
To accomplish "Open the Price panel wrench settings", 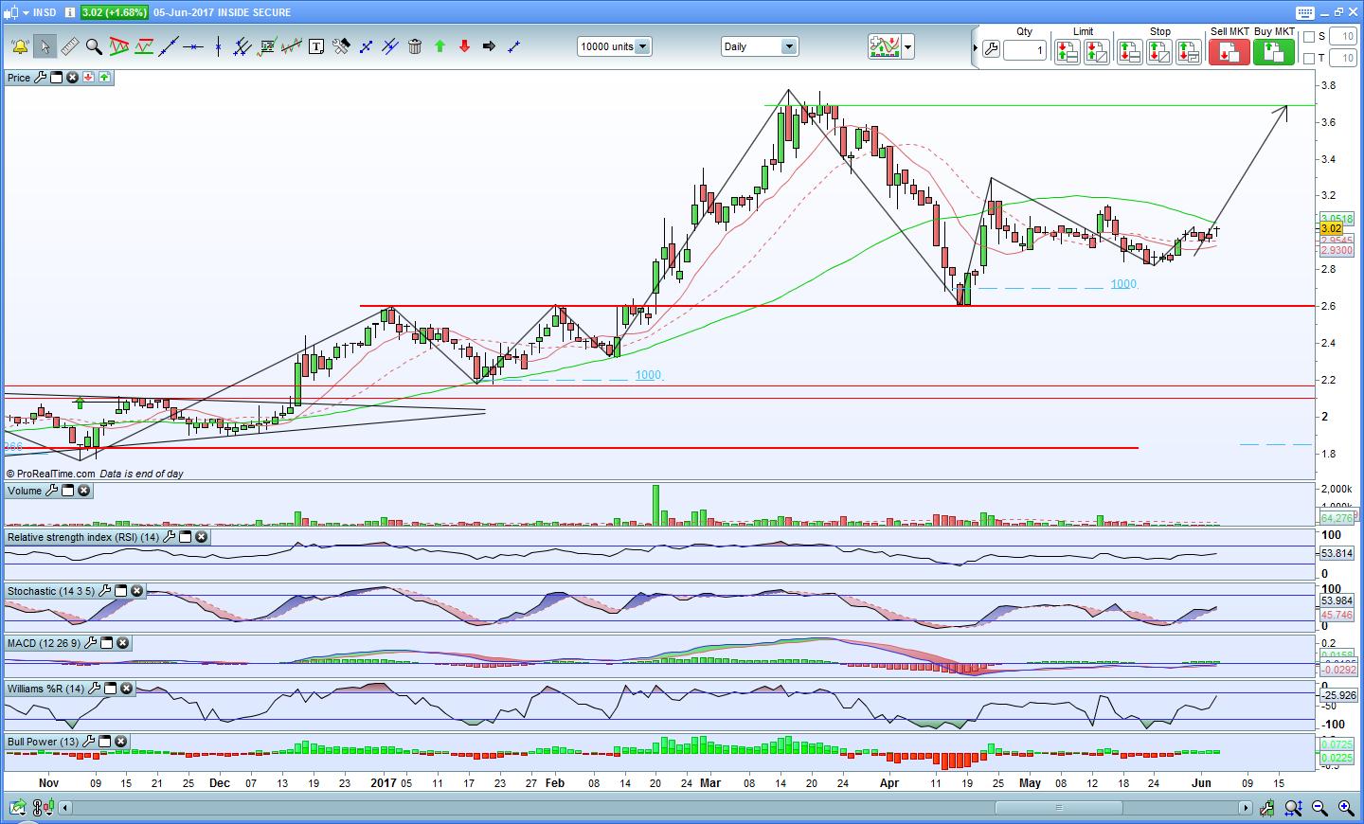I will click(x=40, y=78).
